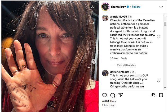Click the comments scrollbar up arrow
168x112 pixels.
165,15
